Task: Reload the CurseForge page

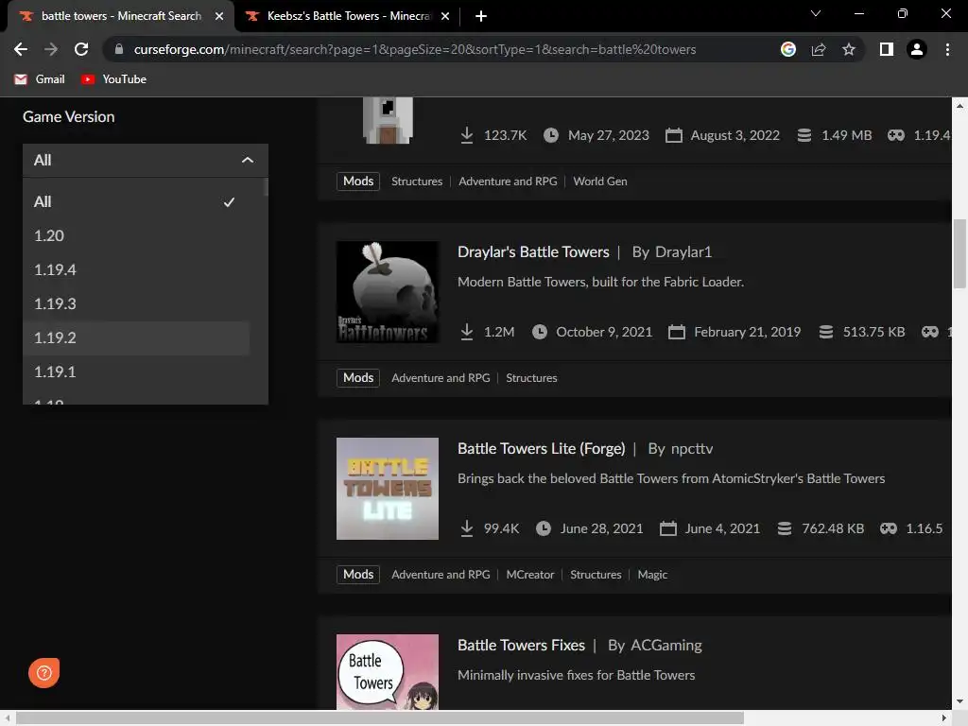Action: click(81, 49)
